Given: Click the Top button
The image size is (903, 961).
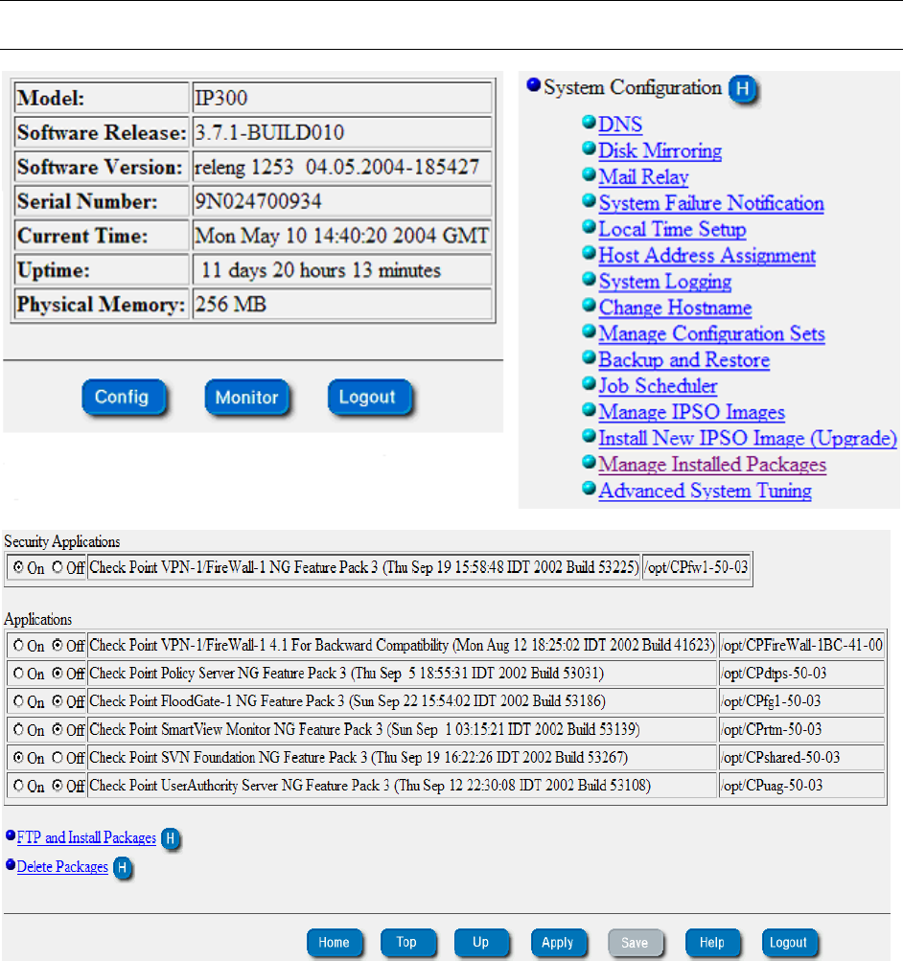Looking at the screenshot, I should pyautogui.click(x=407, y=943).
